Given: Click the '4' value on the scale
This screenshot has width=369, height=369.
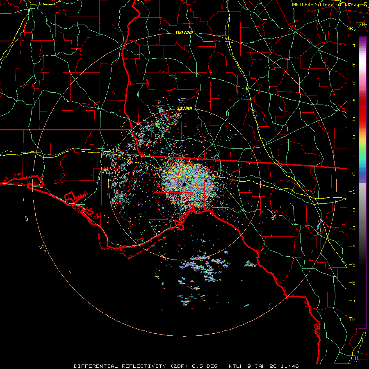Looking at the screenshot, I should (x=354, y=101).
